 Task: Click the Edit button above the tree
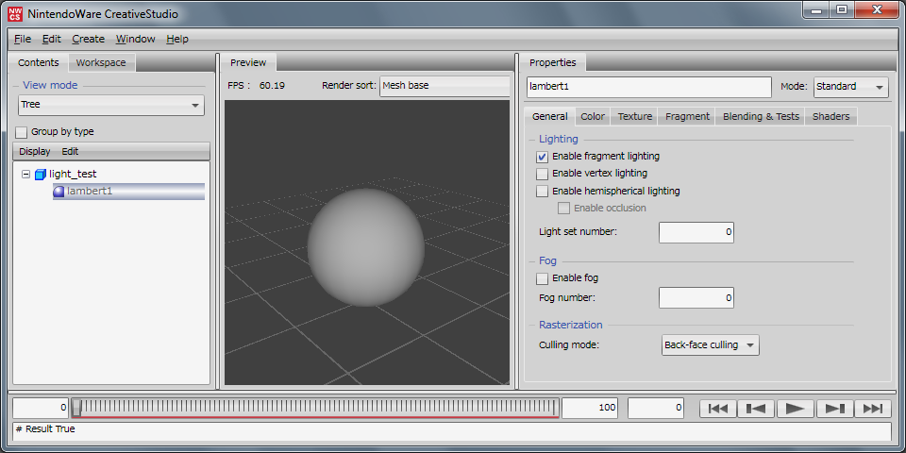click(70, 151)
